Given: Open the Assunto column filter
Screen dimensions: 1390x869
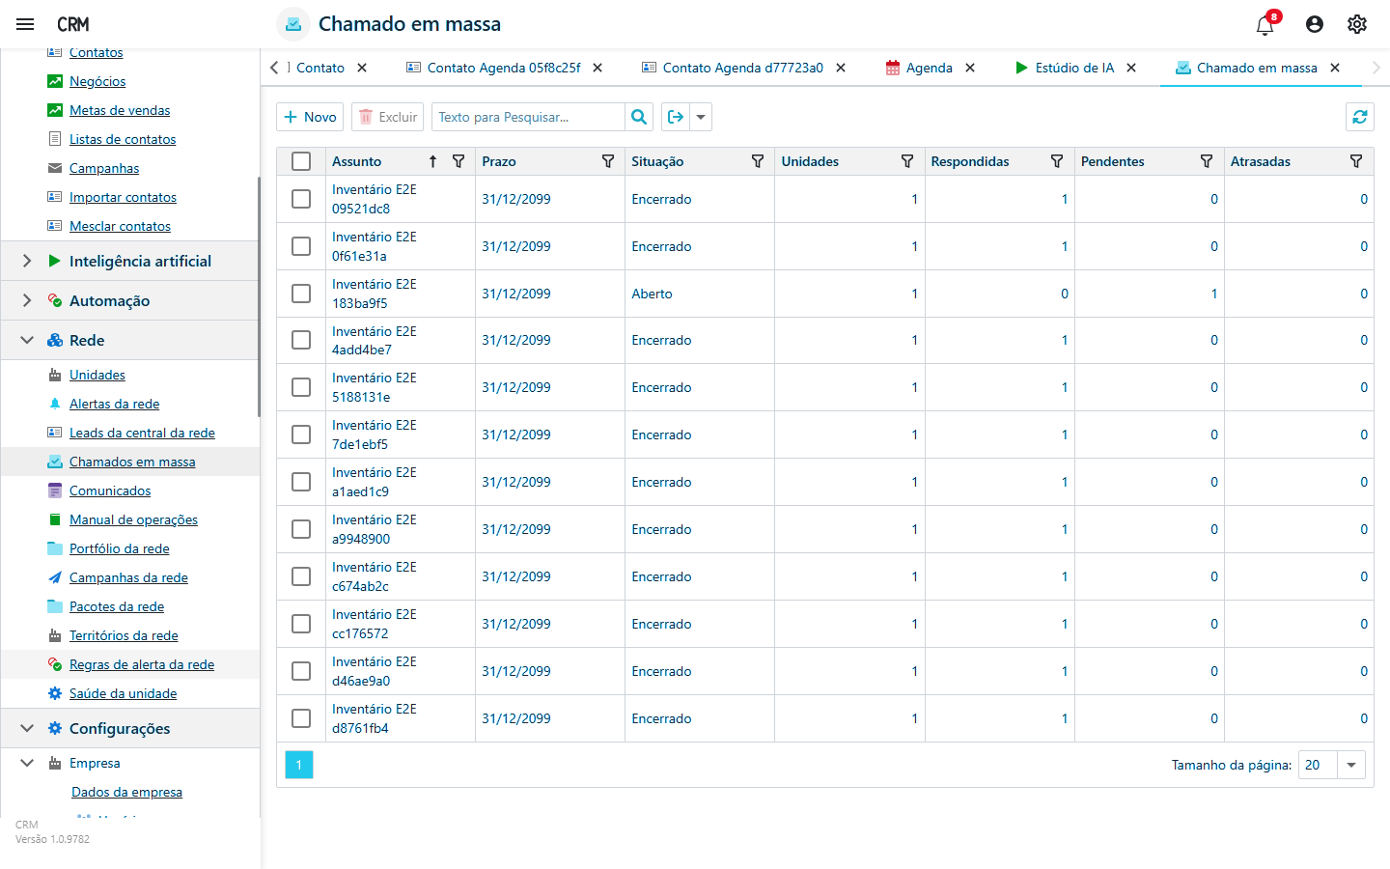Looking at the screenshot, I should point(459,161).
